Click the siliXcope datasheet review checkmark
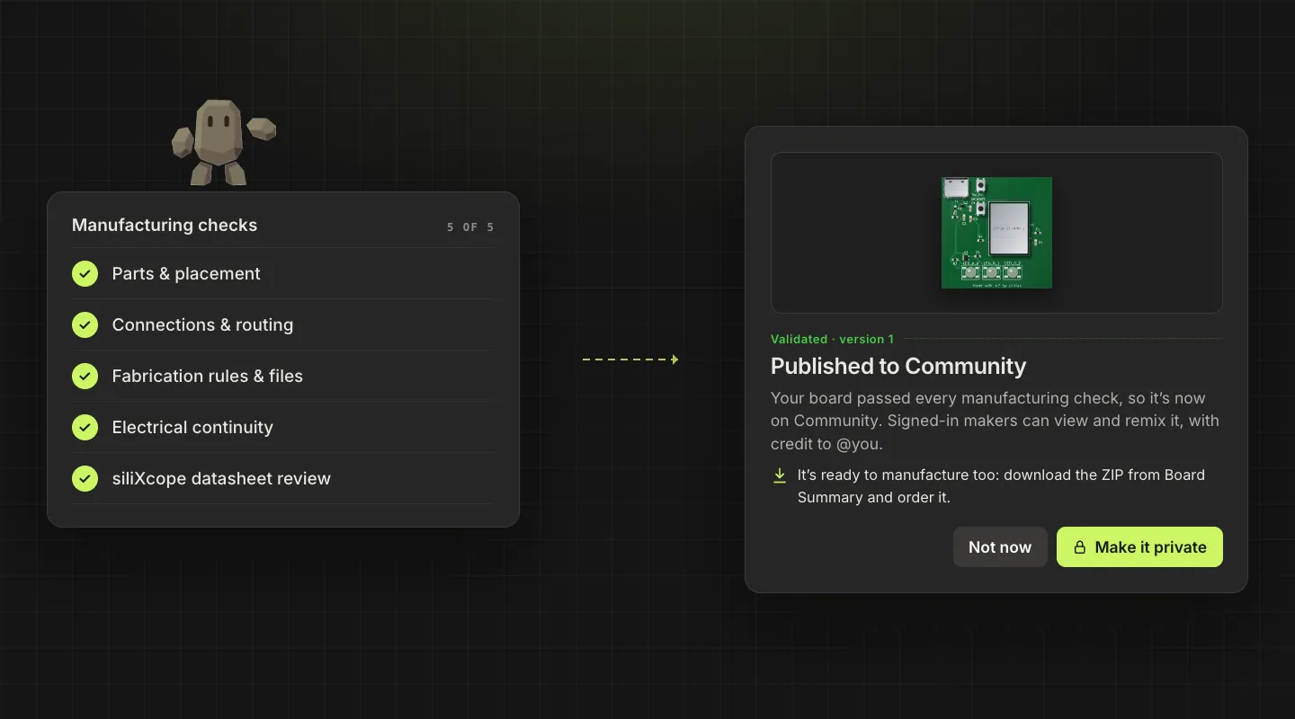The width and height of the screenshot is (1295, 719). tap(85, 478)
